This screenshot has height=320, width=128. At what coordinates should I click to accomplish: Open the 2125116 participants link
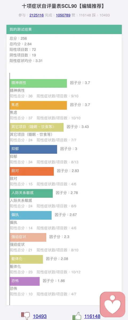click(37, 15)
